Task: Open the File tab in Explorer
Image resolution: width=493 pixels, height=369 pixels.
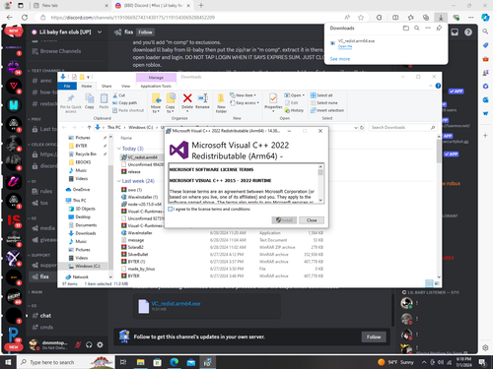Action: 67,86
